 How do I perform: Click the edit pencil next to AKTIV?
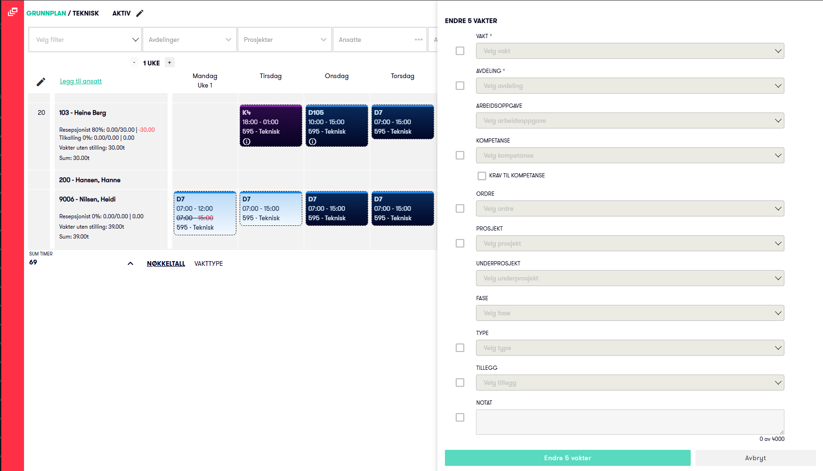click(x=139, y=13)
